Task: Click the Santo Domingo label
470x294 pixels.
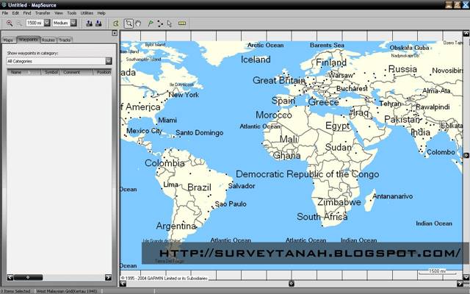Action: [200, 132]
